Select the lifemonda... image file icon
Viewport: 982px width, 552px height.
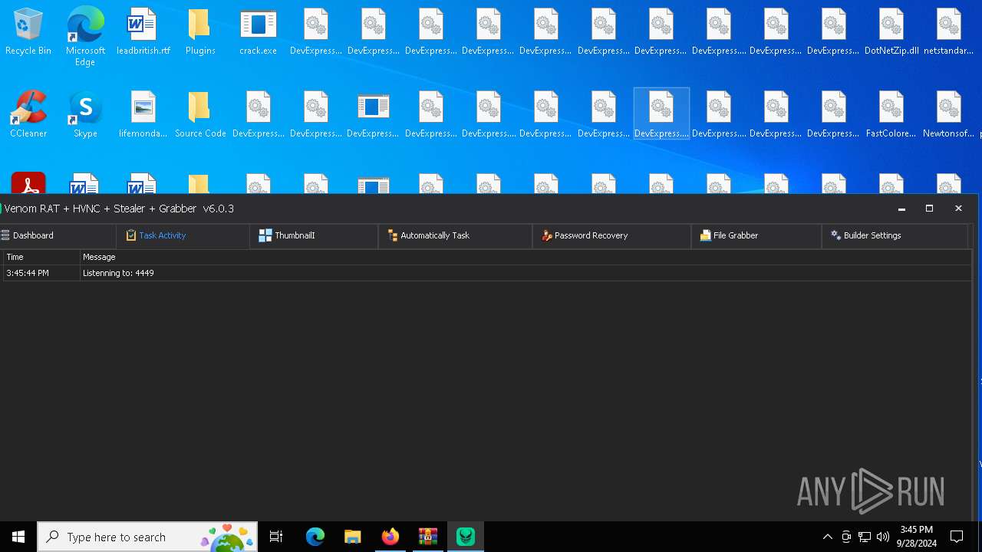(x=143, y=115)
